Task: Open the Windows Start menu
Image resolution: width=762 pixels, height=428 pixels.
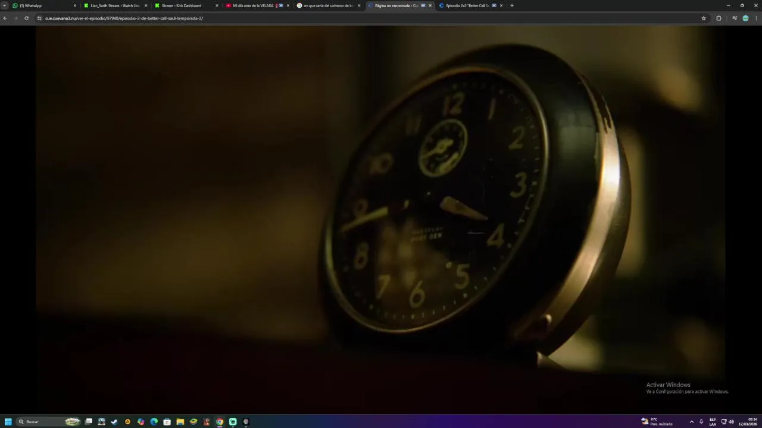Action: pos(8,421)
